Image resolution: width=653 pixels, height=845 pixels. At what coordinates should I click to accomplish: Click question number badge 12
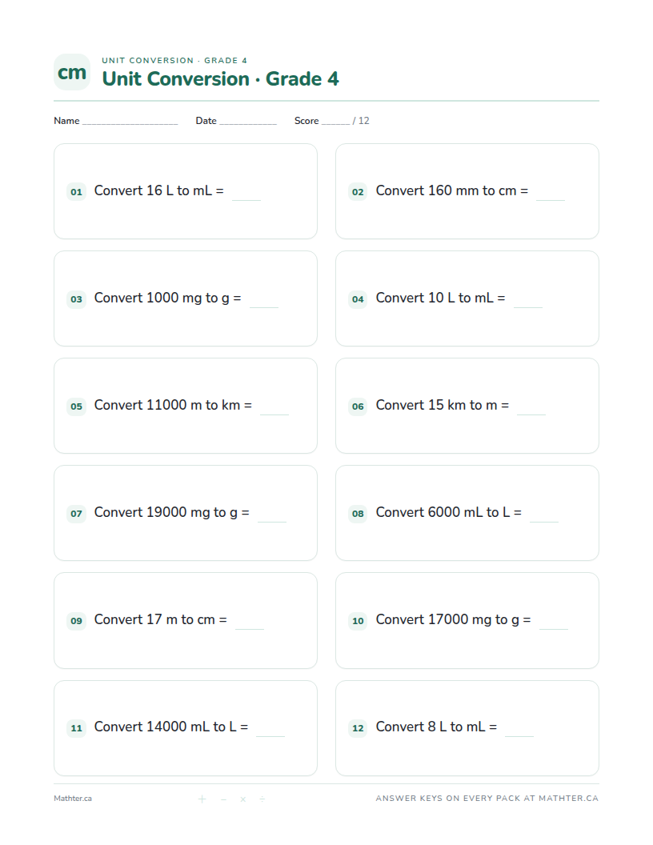[x=358, y=727]
